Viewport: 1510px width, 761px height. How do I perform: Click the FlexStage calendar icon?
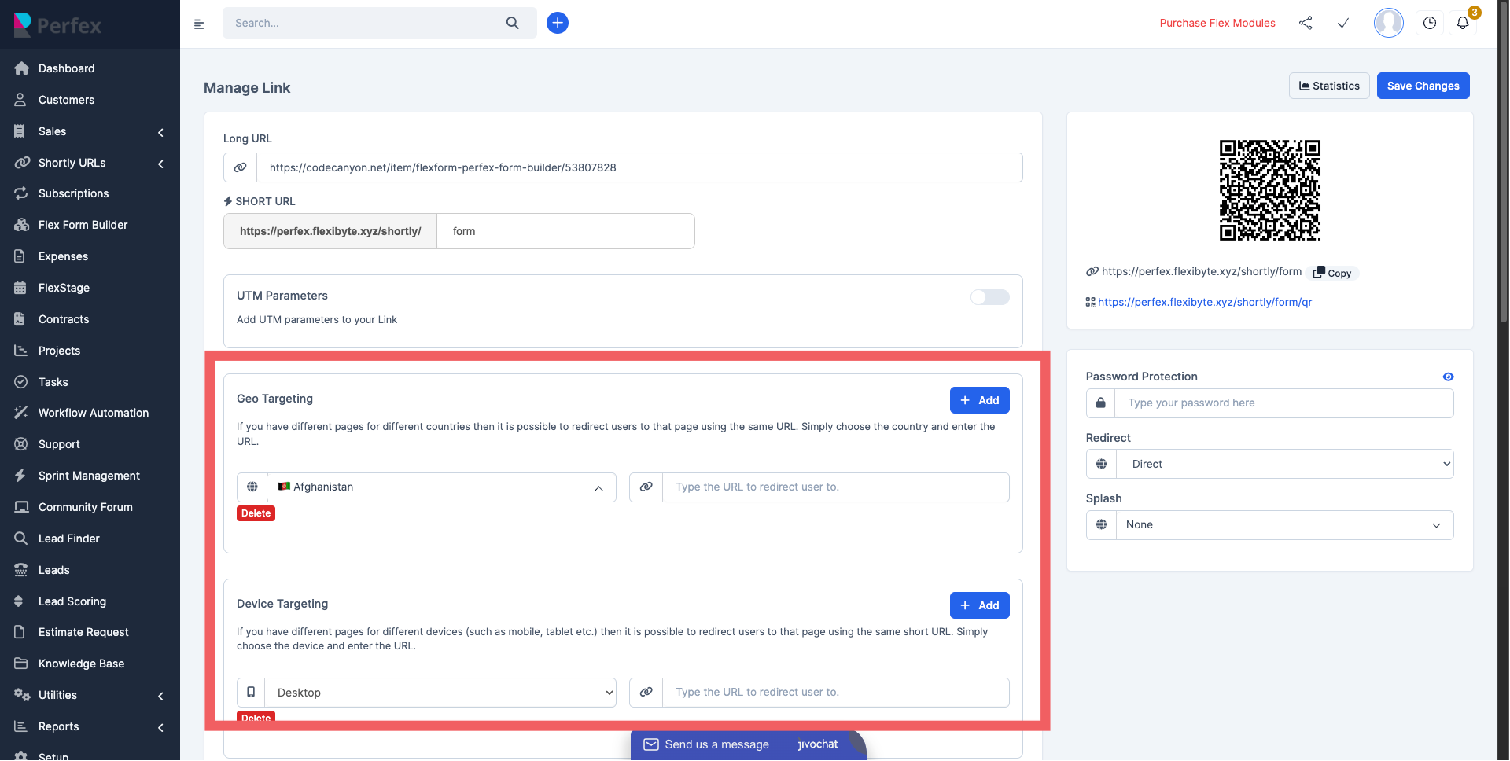(20, 288)
